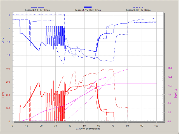Image resolution: width=179 pixels, height=134 pixels.
Task: Click the thick solid line sample above Session1
Action: [x=88, y=7]
